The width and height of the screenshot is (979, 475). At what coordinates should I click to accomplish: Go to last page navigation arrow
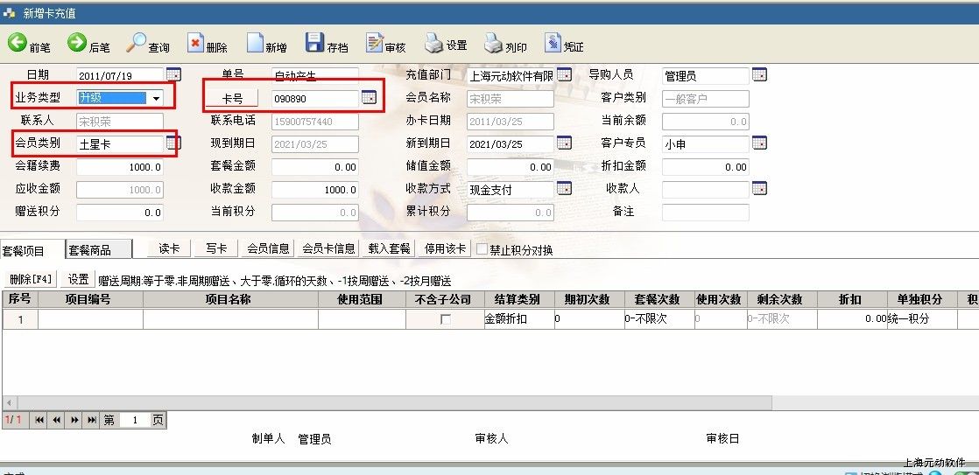tap(91, 420)
